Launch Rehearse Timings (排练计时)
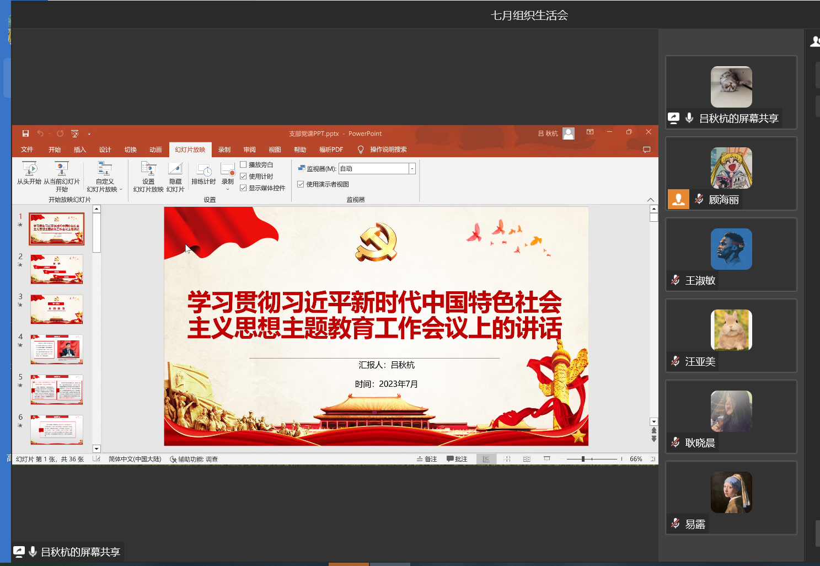Image resolution: width=820 pixels, height=566 pixels. [203, 173]
